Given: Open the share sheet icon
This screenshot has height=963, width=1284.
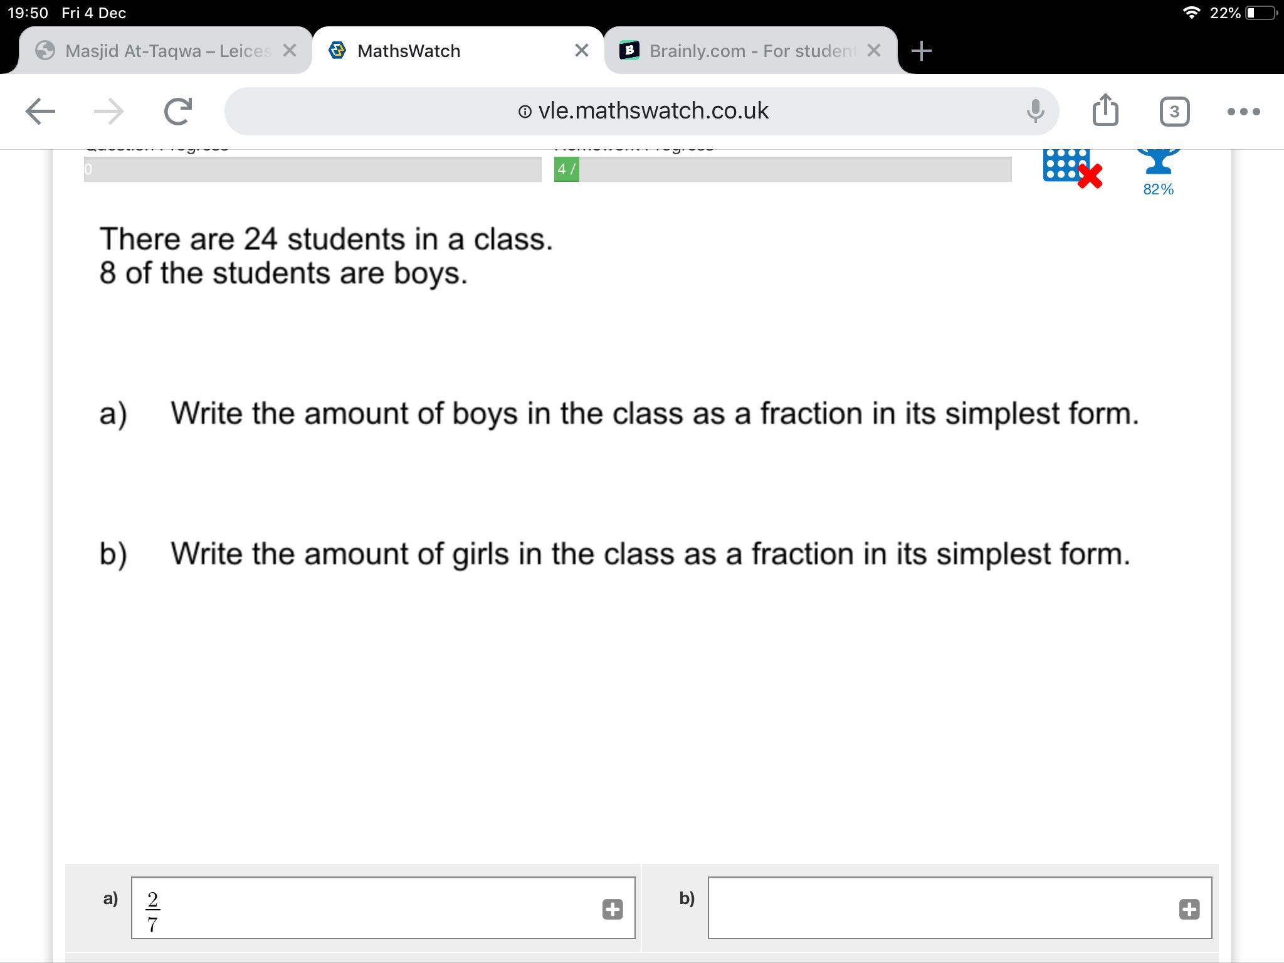Looking at the screenshot, I should click(1105, 110).
